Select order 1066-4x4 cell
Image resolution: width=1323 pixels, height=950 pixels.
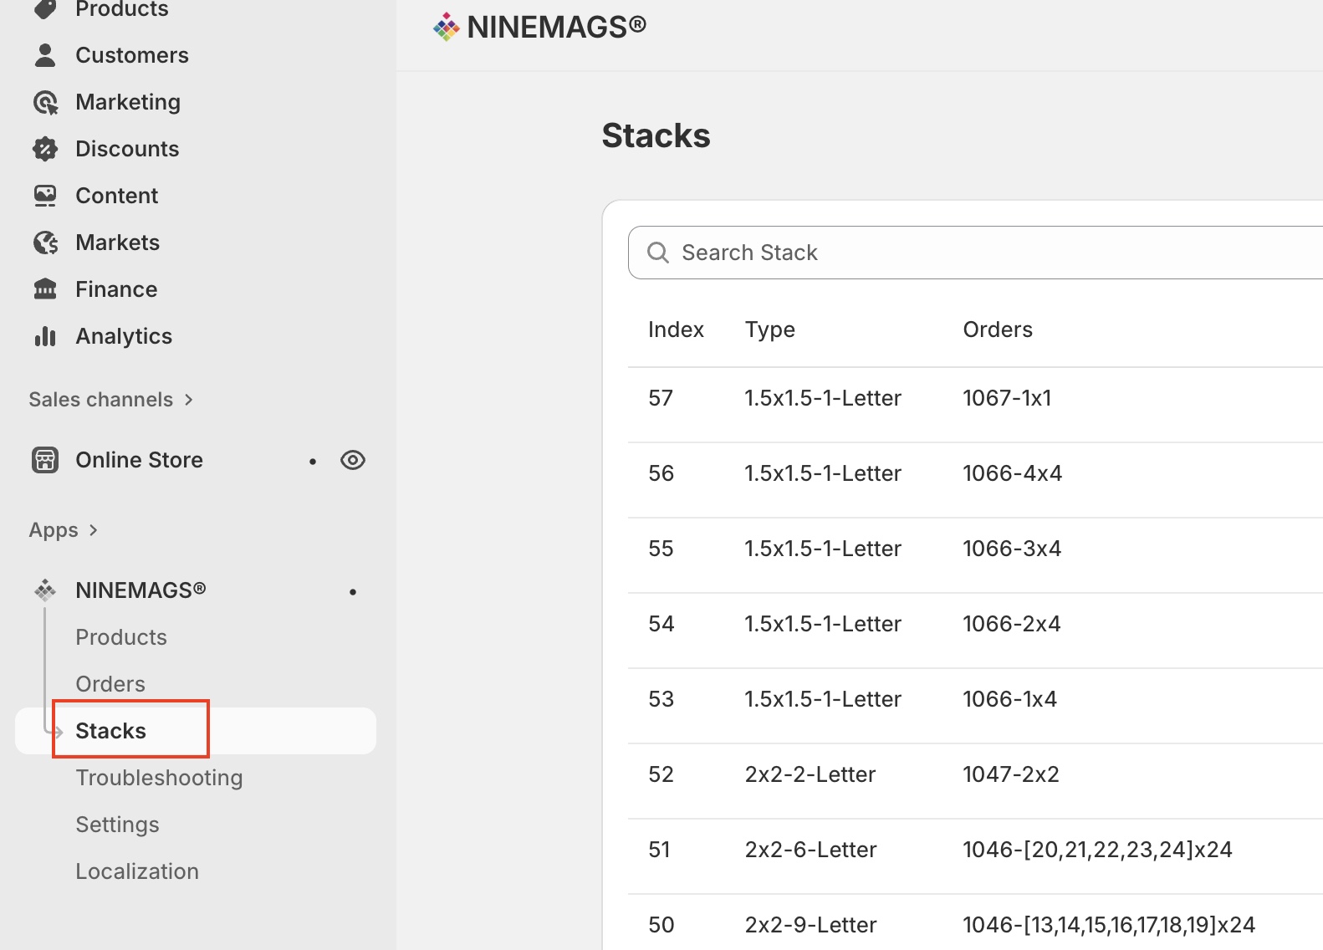tap(1012, 473)
